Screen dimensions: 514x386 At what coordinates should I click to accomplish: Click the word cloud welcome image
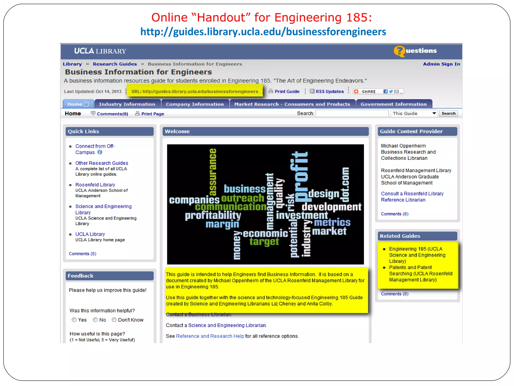[x=265, y=204]
